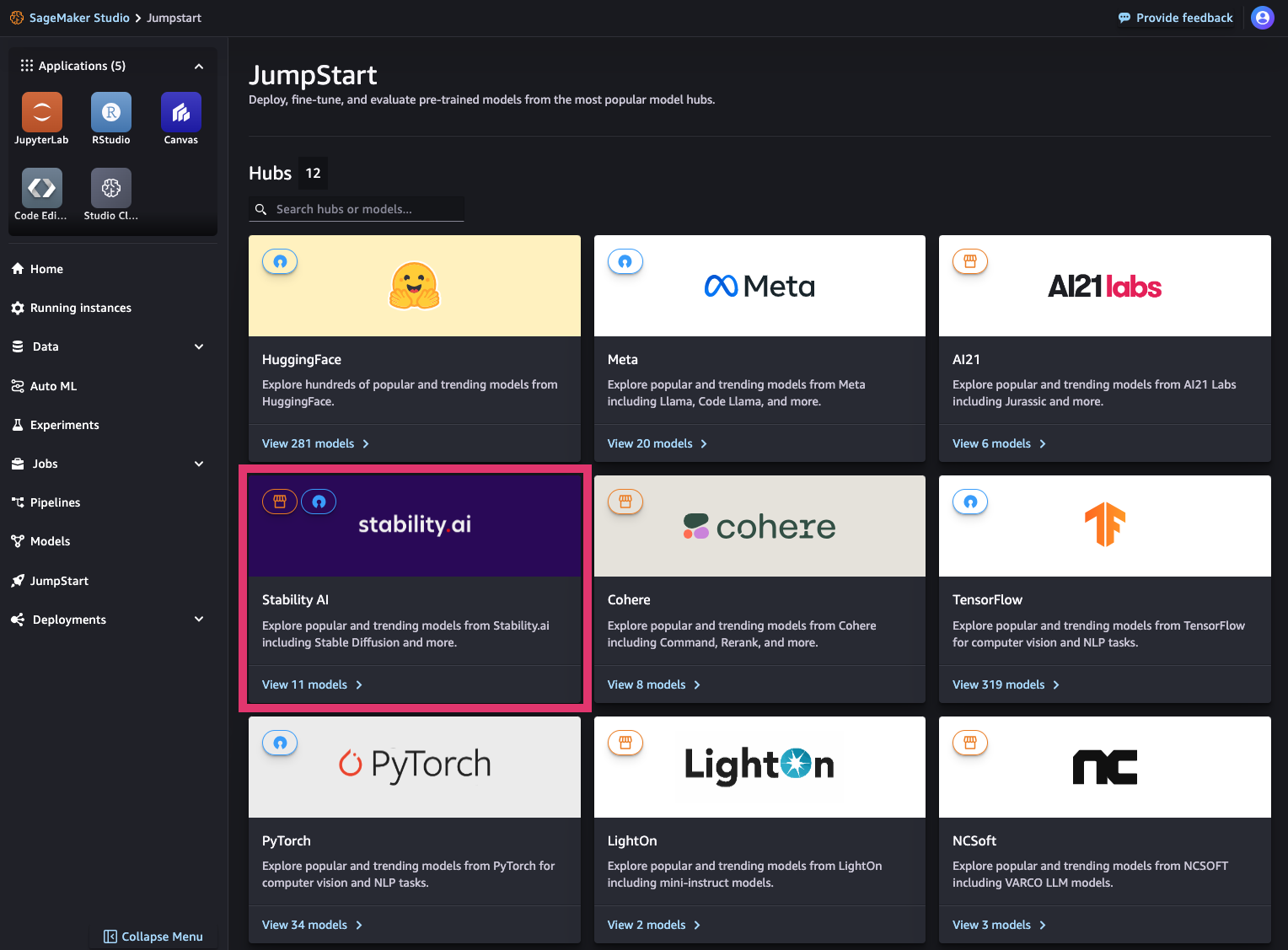Click the Provide feedback button
The width and height of the screenshot is (1288, 950).
tap(1176, 17)
